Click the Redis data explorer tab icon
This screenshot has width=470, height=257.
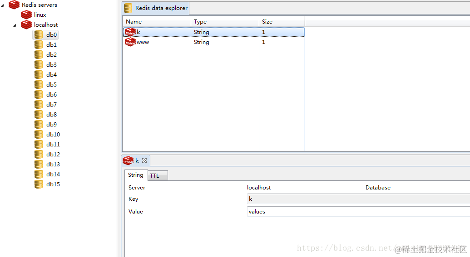click(128, 8)
